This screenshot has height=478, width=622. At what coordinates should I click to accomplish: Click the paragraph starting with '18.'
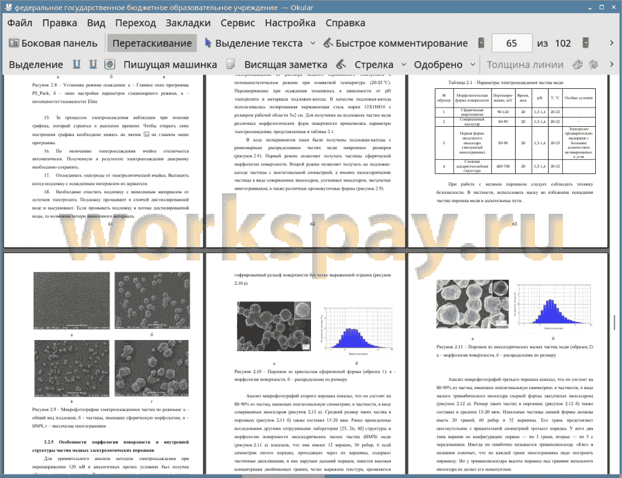[110, 204]
